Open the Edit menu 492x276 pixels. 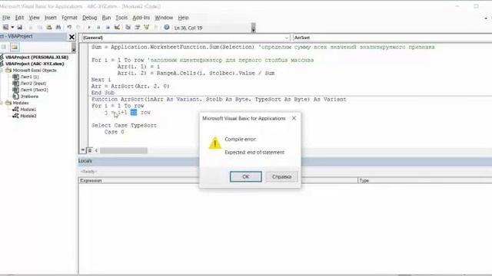(x=19, y=18)
